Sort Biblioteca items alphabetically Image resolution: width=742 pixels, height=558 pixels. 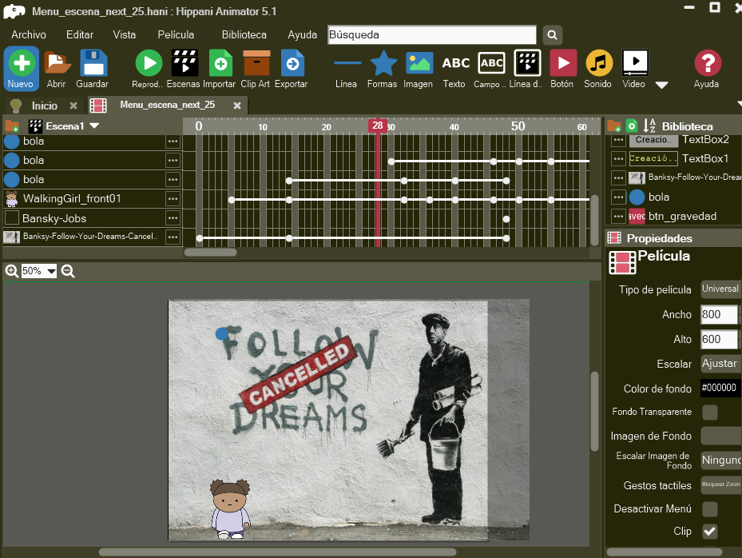(x=649, y=126)
